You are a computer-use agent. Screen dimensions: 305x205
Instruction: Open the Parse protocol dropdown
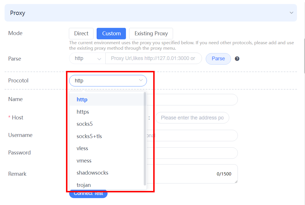pyautogui.click(x=87, y=58)
